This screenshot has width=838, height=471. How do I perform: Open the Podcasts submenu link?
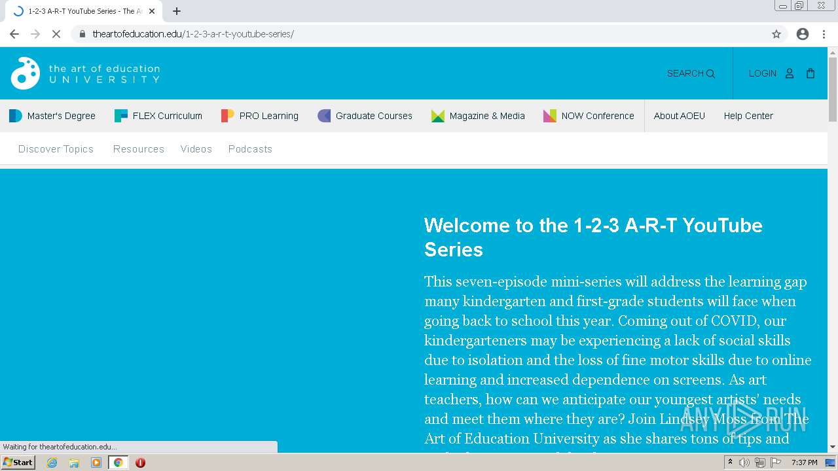tap(250, 149)
